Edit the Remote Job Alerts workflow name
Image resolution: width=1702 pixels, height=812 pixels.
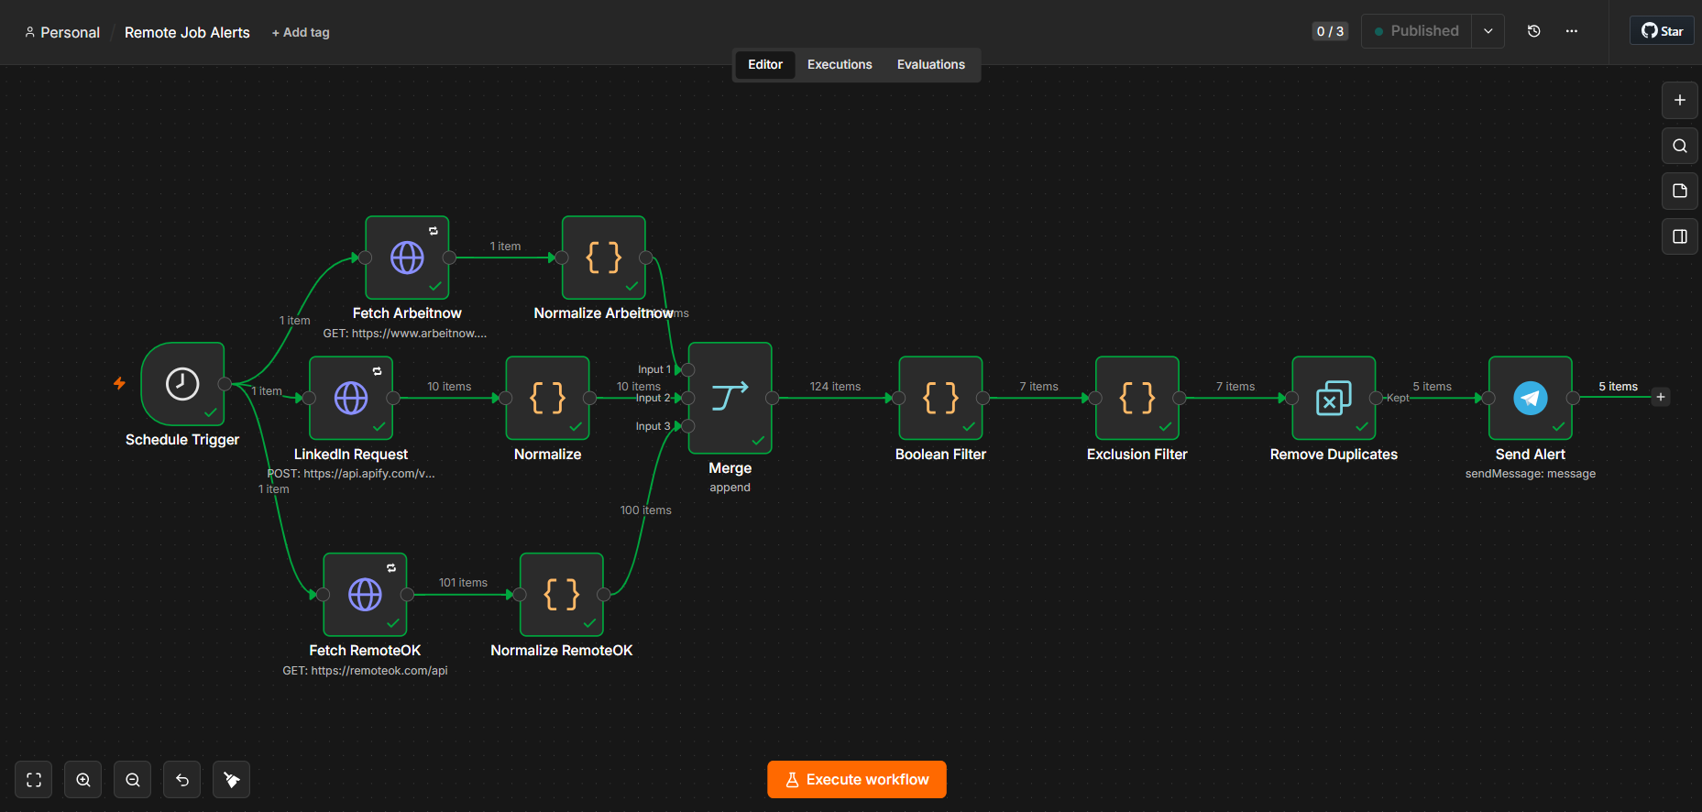click(187, 32)
